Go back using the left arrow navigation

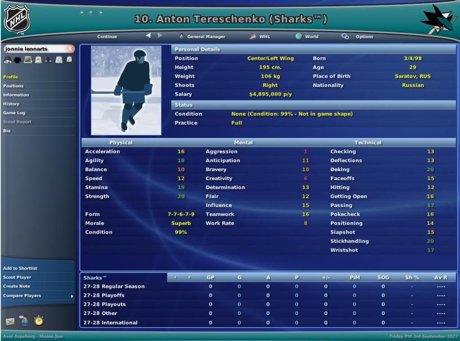tap(148, 36)
